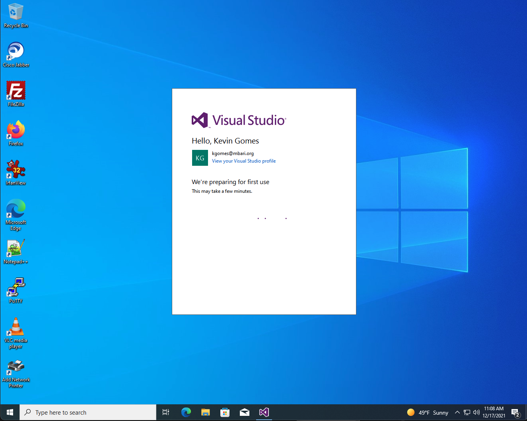This screenshot has height=421, width=527.
Task: Open File Explorer from the taskbar
Action: [206, 412]
